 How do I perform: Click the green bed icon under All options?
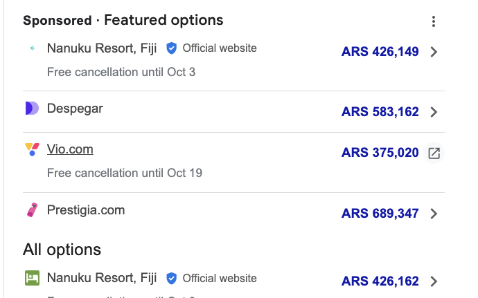tap(32, 278)
